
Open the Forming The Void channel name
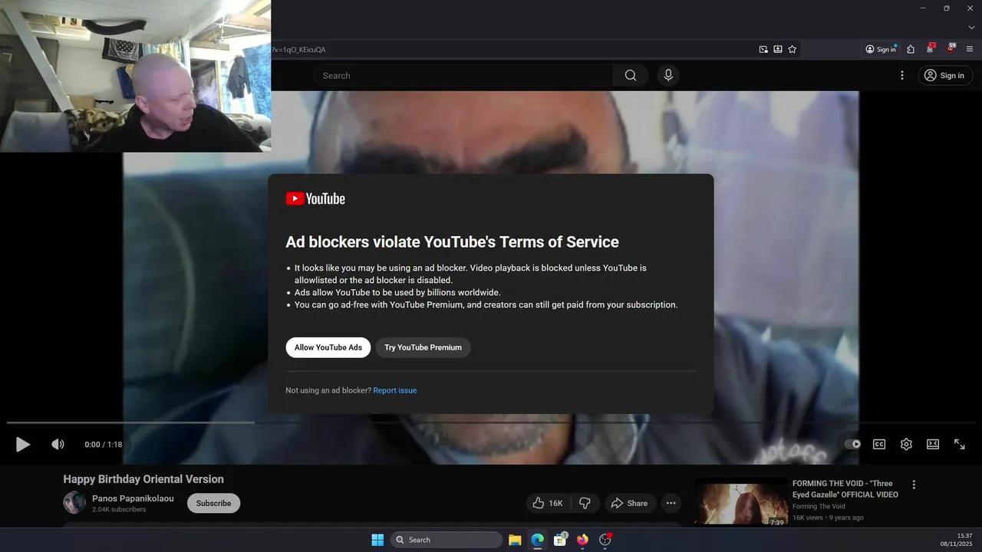[819, 506]
